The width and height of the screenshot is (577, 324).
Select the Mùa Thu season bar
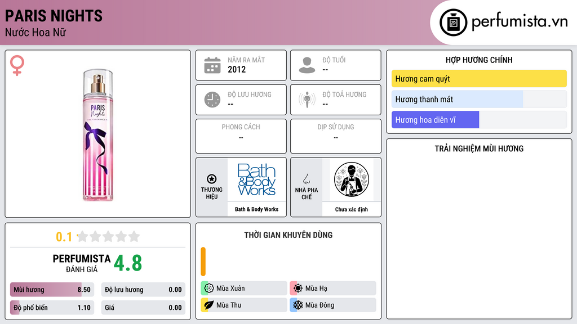pos(244,305)
